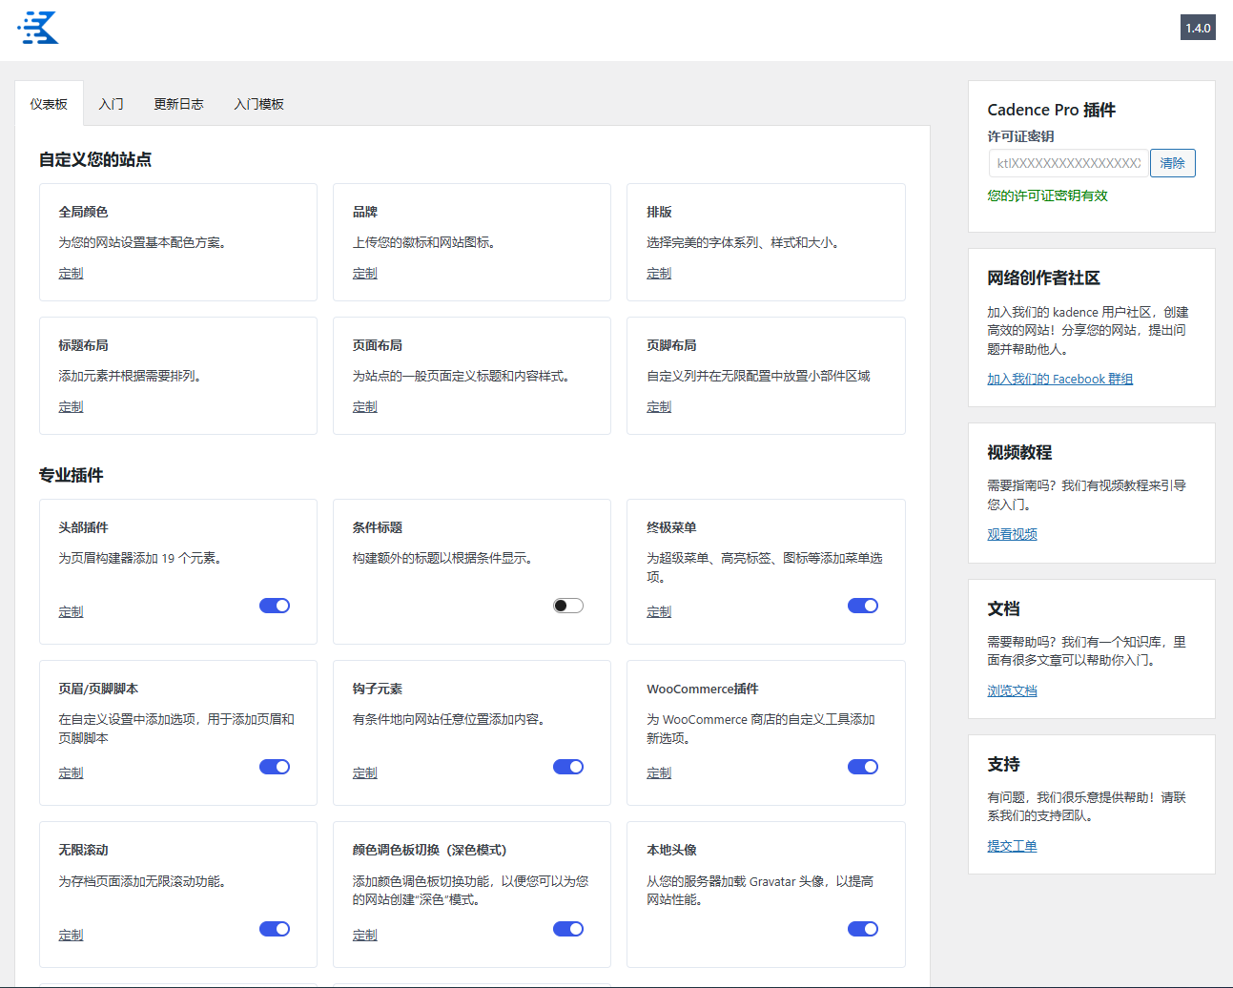The image size is (1233, 988).
Task: Follow the 观看视频 link
Action: point(1012,534)
